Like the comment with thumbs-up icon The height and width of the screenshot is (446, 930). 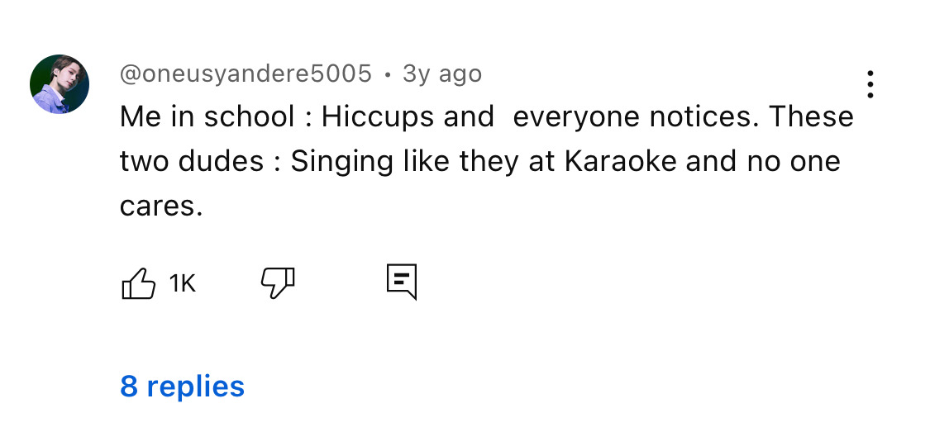[139, 283]
